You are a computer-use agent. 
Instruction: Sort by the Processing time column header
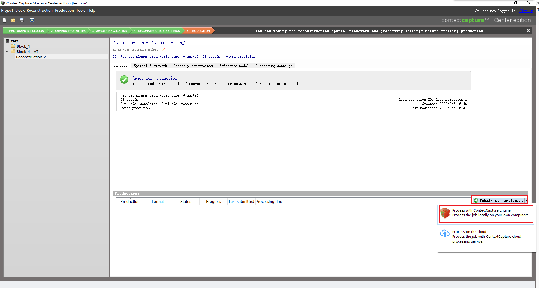[x=269, y=201]
